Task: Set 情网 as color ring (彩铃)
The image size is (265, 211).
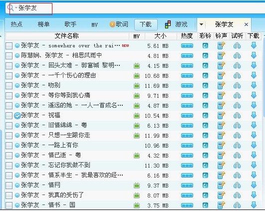Action: 205,186
